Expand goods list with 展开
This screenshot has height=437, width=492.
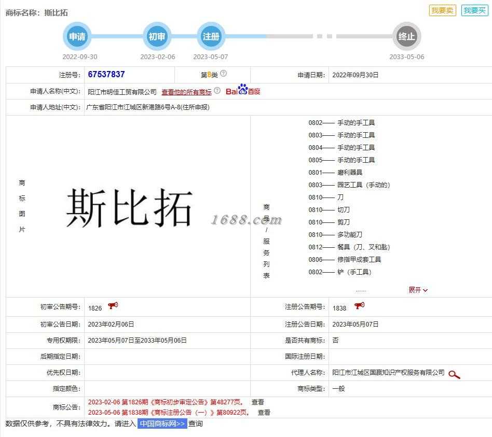click(418, 290)
